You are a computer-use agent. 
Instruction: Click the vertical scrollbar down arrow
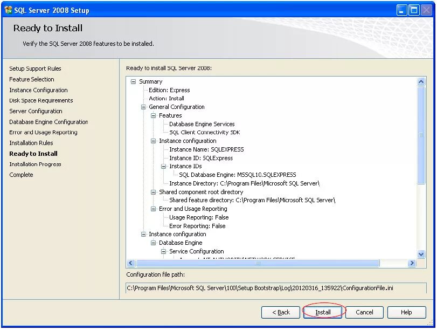[x=421, y=254]
